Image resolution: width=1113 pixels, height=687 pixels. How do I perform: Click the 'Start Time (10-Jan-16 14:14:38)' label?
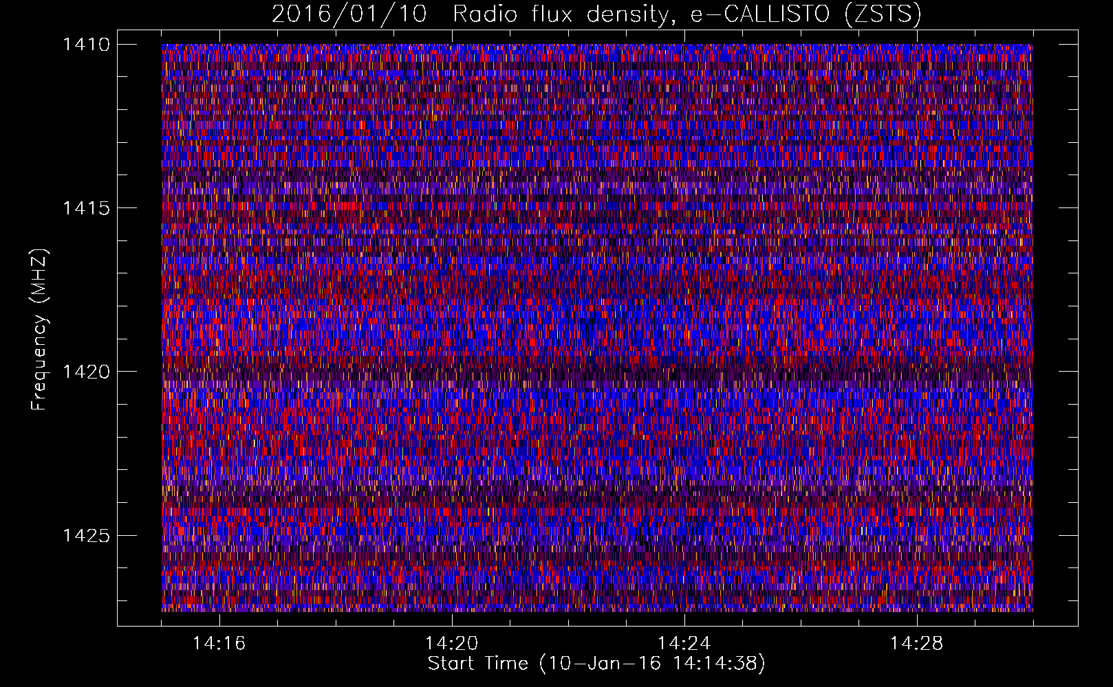pos(596,664)
